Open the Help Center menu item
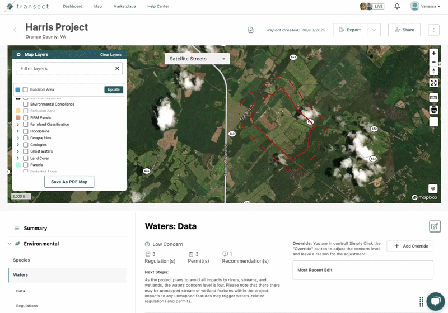The height and width of the screenshot is (313, 448). pyautogui.click(x=158, y=6)
